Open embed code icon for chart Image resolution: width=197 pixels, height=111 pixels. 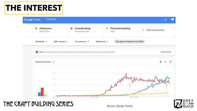point(165,62)
